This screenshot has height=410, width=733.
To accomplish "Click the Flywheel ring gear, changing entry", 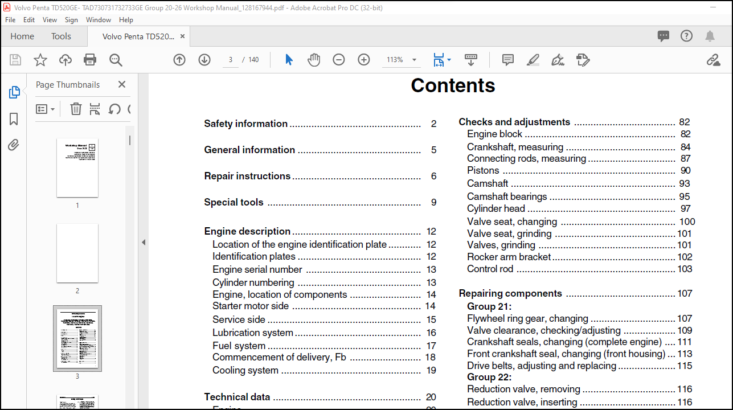I will point(580,318).
